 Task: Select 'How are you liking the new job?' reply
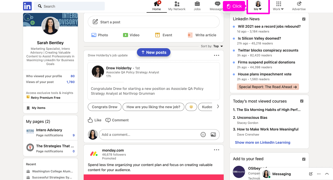[153, 107]
